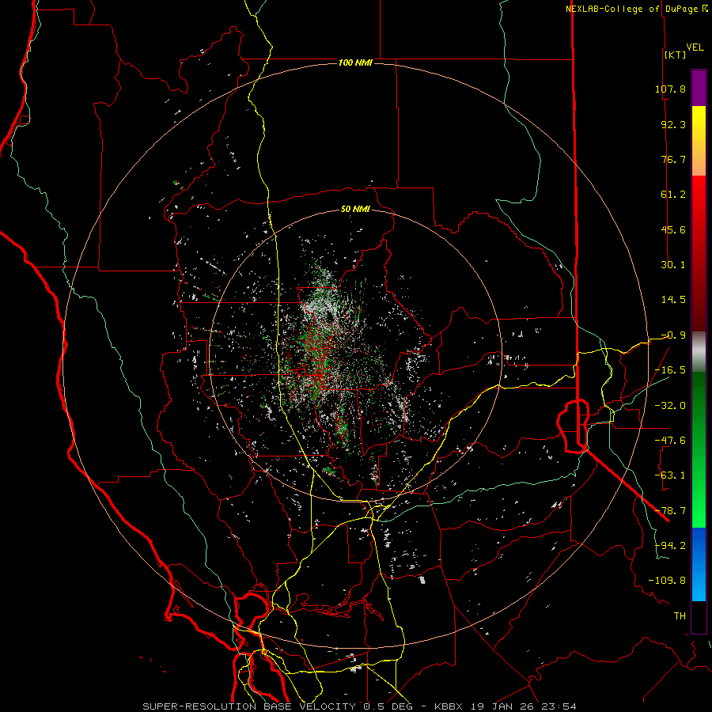Click the -47.6 velocity legend value
This screenshot has width=712, height=712.
coord(670,441)
